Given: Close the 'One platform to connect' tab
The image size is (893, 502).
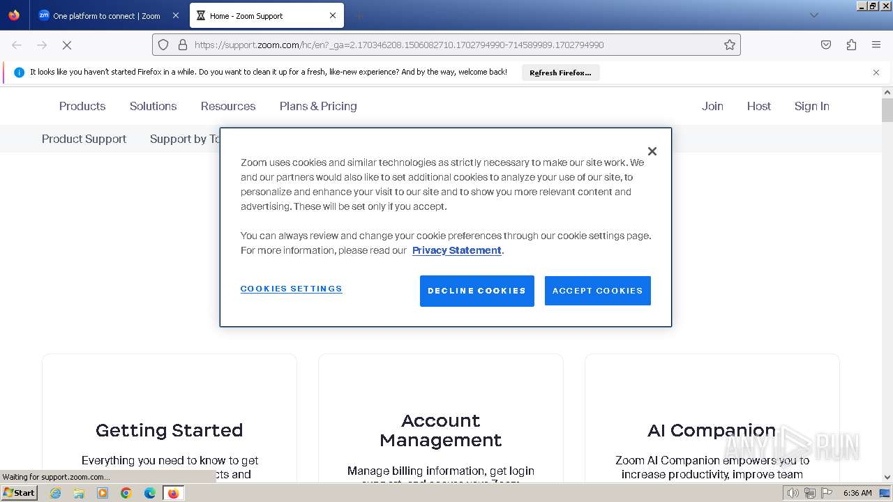Looking at the screenshot, I should tap(176, 15).
